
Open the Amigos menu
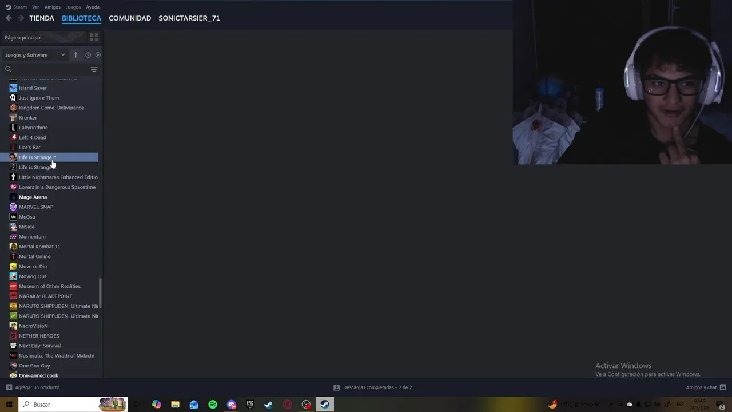coord(53,7)
